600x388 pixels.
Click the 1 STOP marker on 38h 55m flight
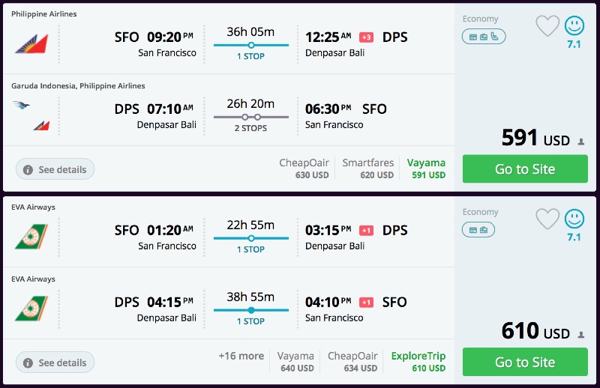pyautogui.click(x=250, y=321)
